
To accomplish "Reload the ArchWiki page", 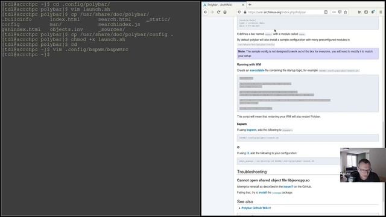I will pyautogui.click(x=218, y=12).
